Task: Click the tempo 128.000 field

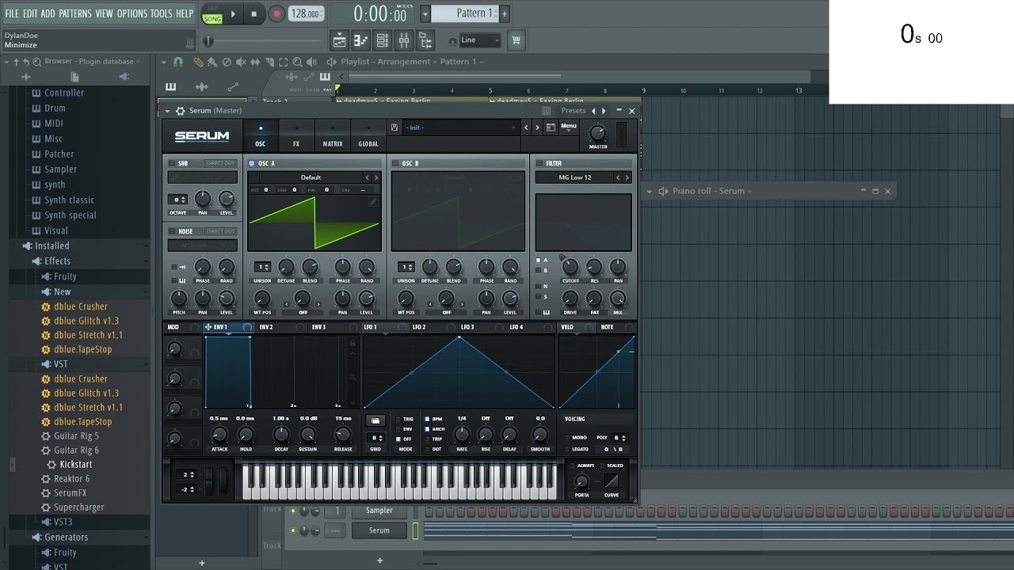Action: click(306, 13)
